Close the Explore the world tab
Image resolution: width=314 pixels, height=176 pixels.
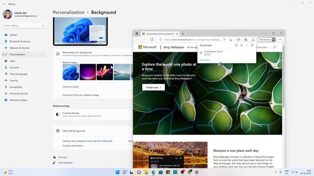(x=177, y=34)
